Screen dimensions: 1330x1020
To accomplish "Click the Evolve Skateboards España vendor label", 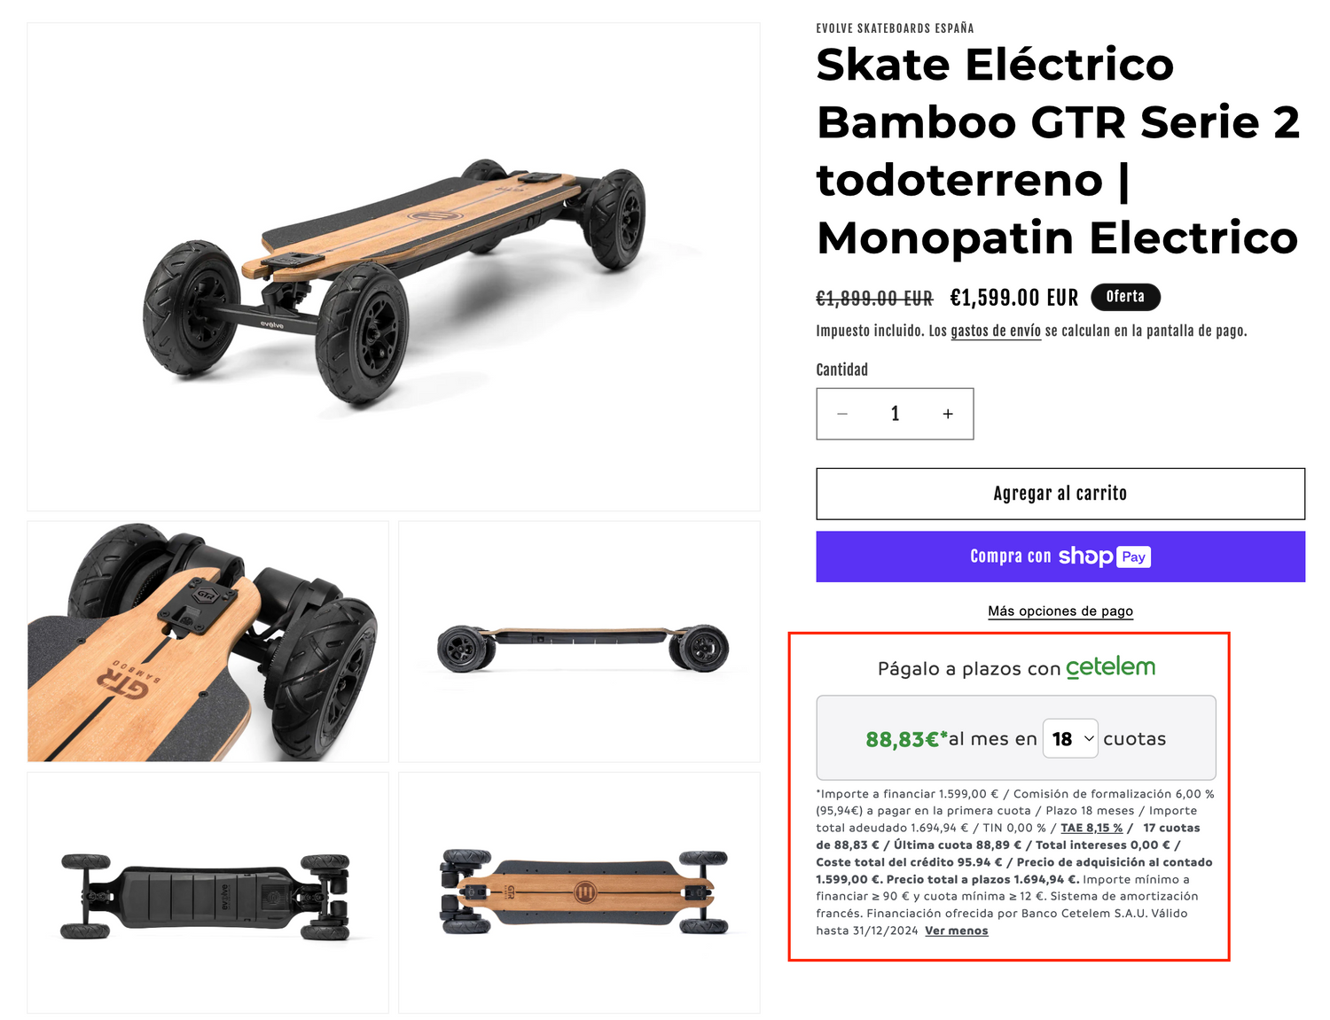I will pos(895,28).
